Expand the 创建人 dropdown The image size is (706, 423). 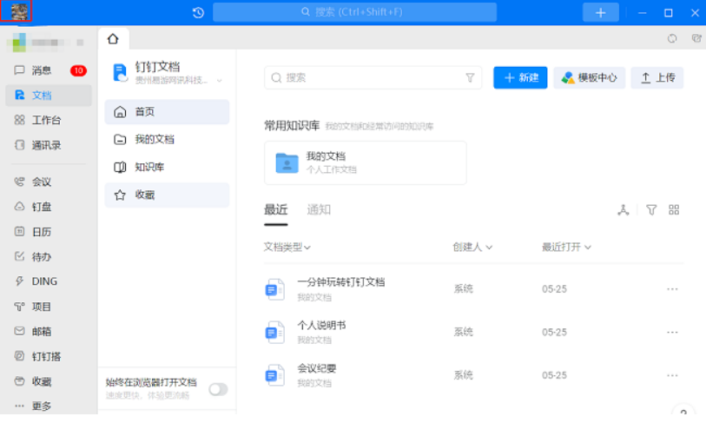point(472,247)
